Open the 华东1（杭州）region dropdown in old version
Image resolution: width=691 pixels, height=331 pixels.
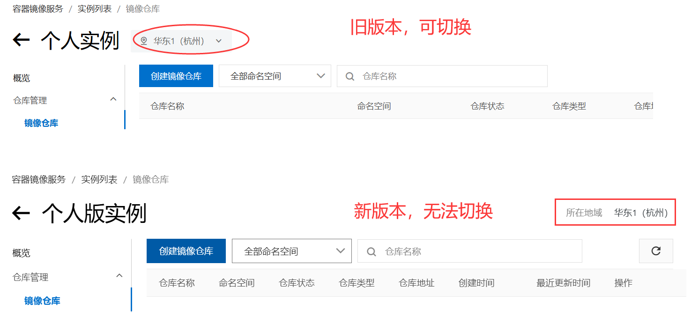tap(181, 41)
